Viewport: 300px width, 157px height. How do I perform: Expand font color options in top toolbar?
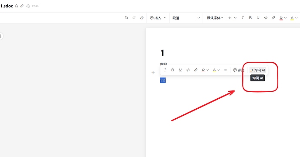point(297,18)
